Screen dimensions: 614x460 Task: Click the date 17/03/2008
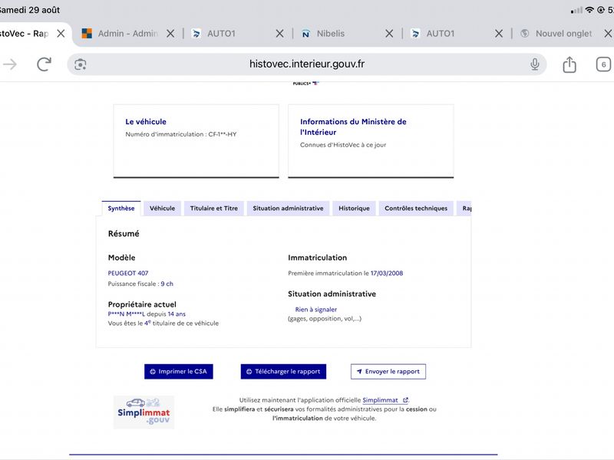coord(387,273)
